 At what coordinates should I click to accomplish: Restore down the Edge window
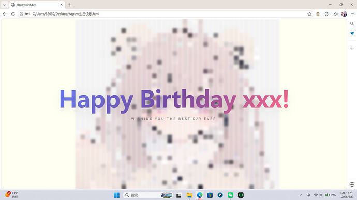(341, 5)
